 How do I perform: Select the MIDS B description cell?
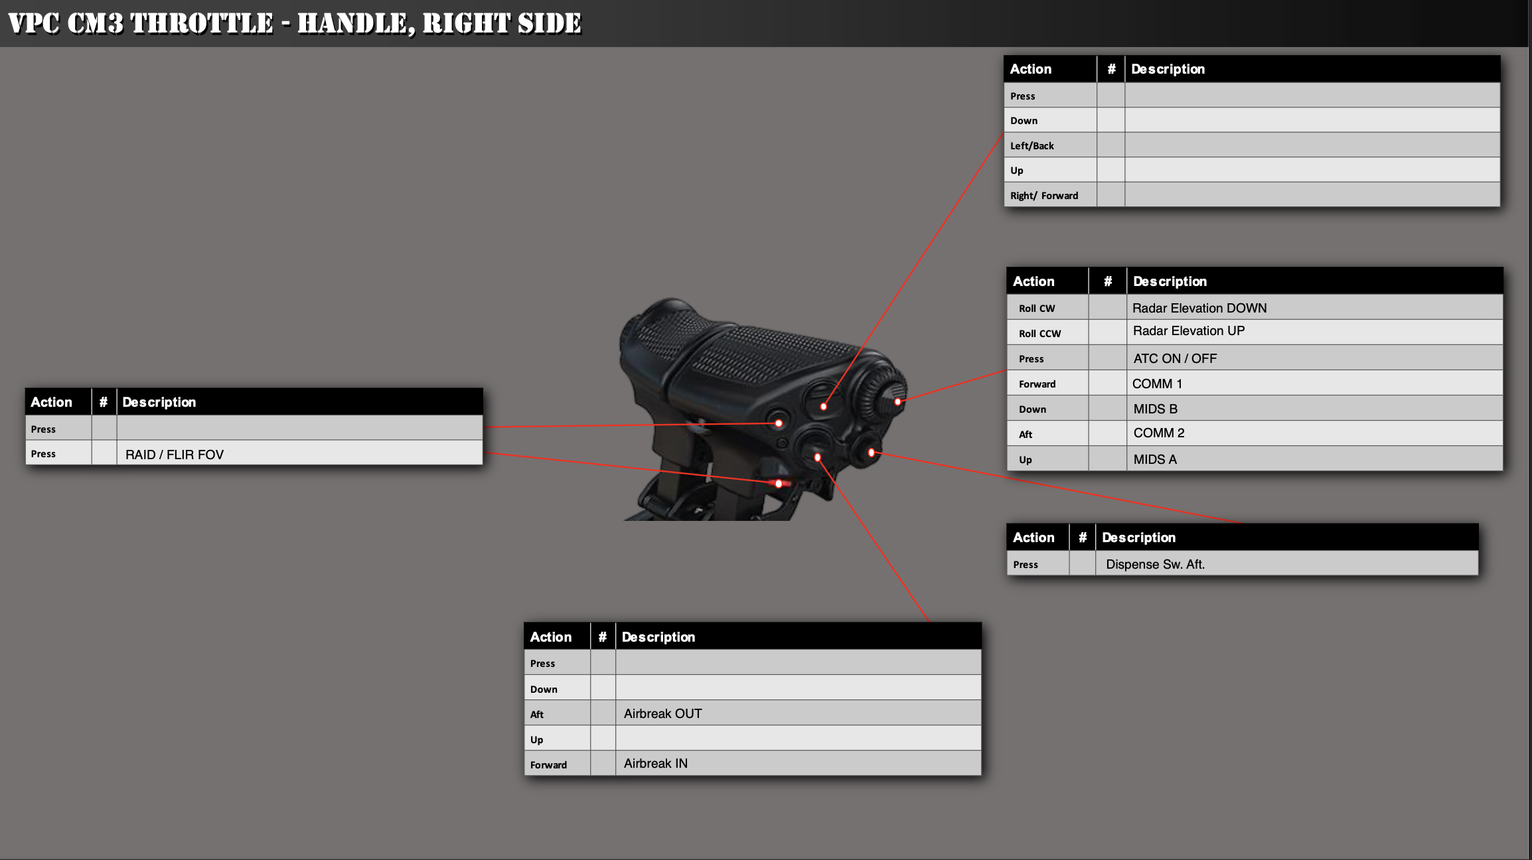[1155, 409]
